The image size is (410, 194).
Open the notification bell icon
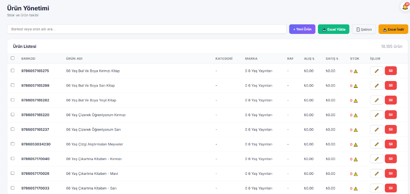[405, 7]
